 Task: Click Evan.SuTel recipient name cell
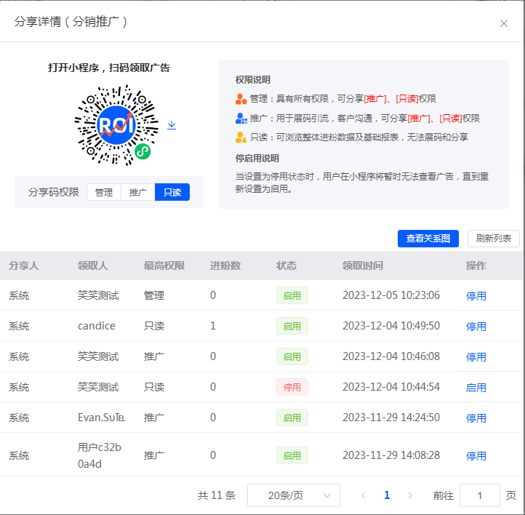tap(102, 418)
